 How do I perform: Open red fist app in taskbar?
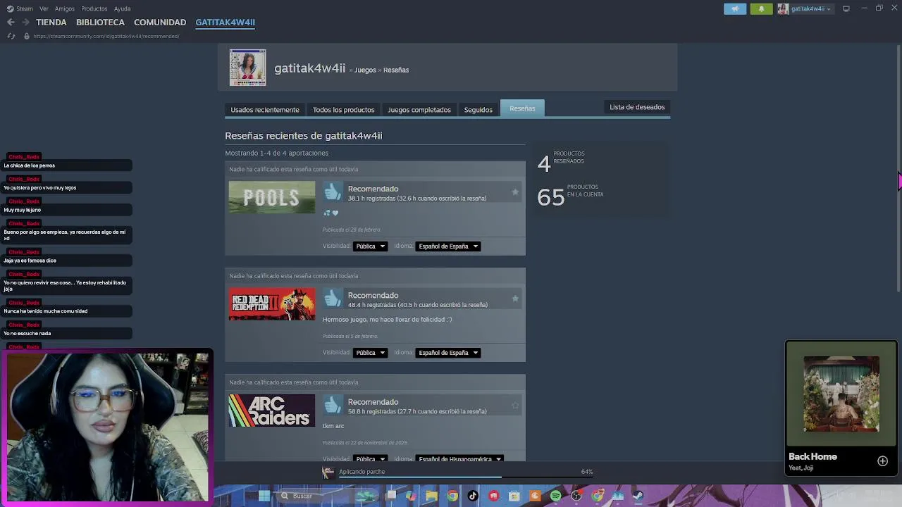(x=493, y=496)
